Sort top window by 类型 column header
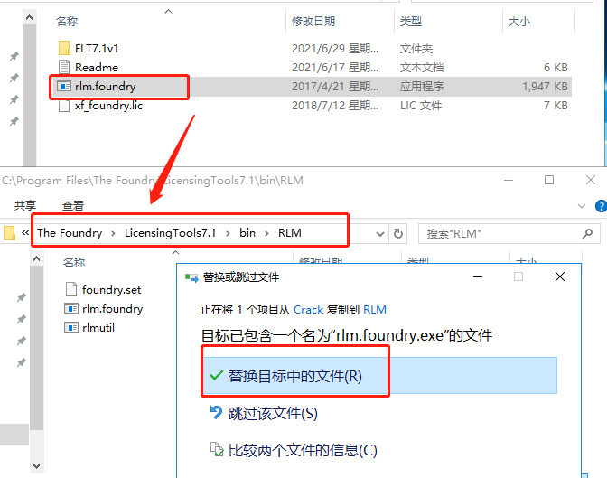607x478 pixels. [x=411, y=22]
